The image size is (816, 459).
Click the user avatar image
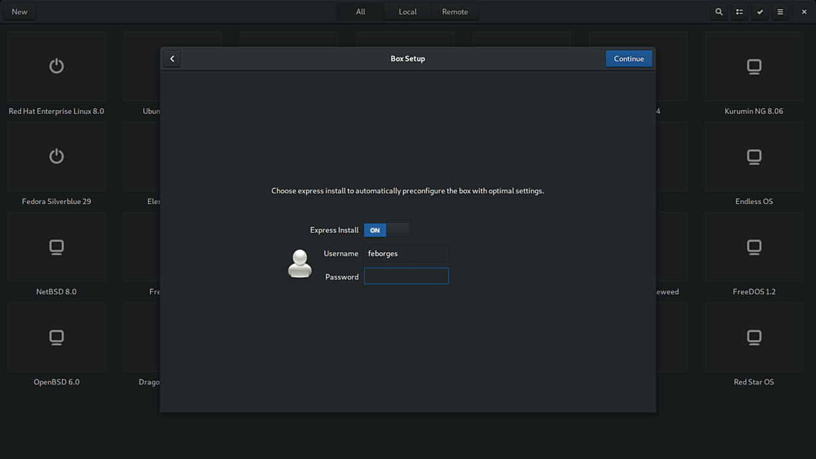(x=299, y=264)
